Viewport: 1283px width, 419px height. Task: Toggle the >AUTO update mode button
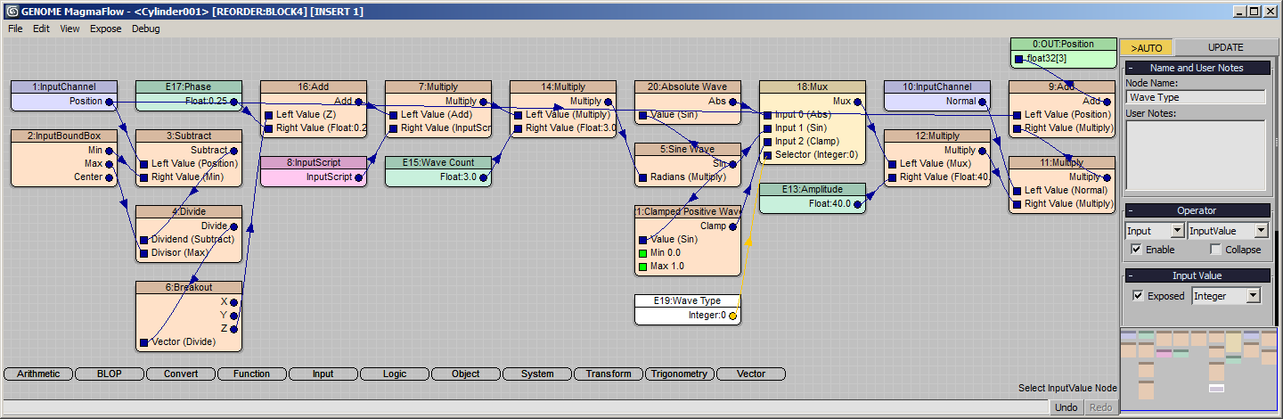click(x=1147, y=48)
